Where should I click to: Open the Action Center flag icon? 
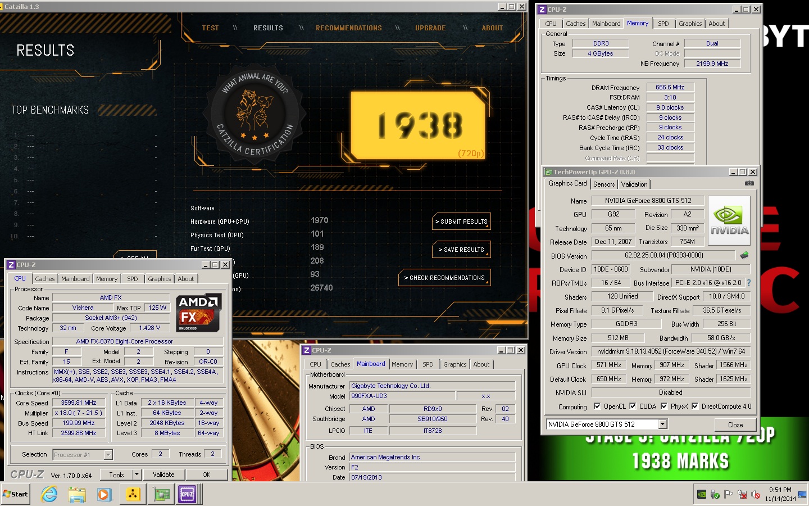tap(729, 495)
